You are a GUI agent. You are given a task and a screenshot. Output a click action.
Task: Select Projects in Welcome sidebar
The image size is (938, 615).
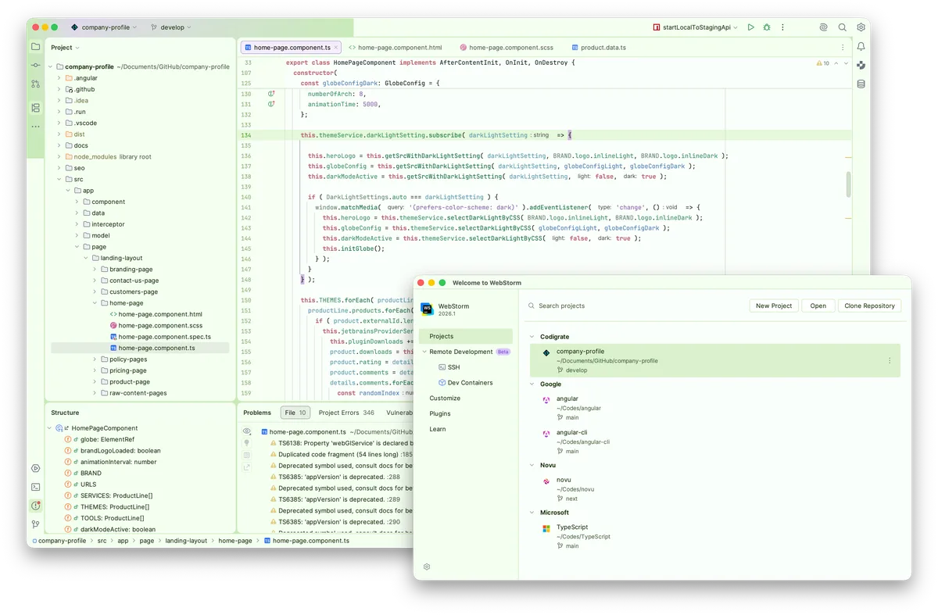(x=466, y=336)
